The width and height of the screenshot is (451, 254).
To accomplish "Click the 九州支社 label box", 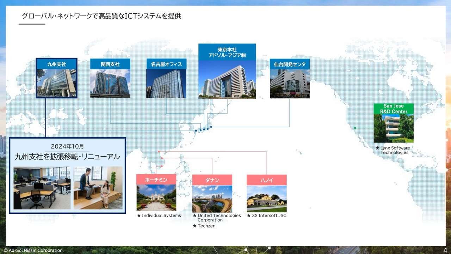I will point(56,64).
